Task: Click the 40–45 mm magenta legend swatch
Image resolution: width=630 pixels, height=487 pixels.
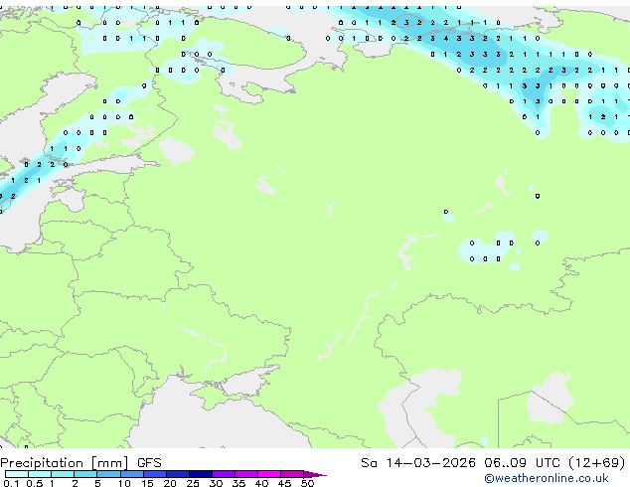Action: (269, 474)
